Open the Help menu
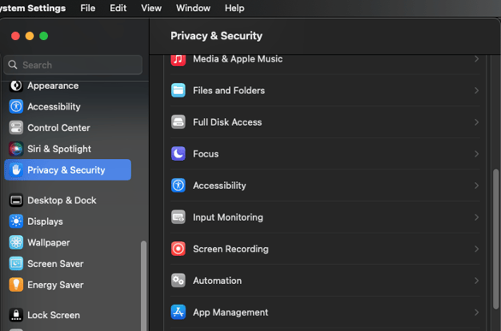Viewport: 501px width, 331px height. click(x=234, y=8)
